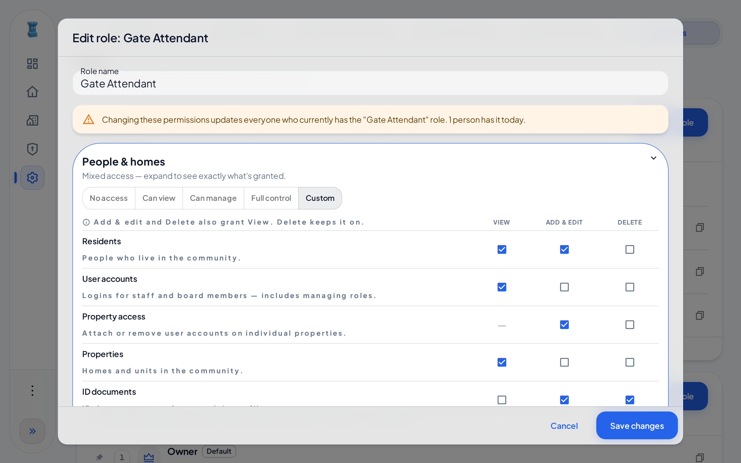This screenshot has height=463, width=741.
Task: Toggle Add & Edit for ID documents
Action: point(564,400)
